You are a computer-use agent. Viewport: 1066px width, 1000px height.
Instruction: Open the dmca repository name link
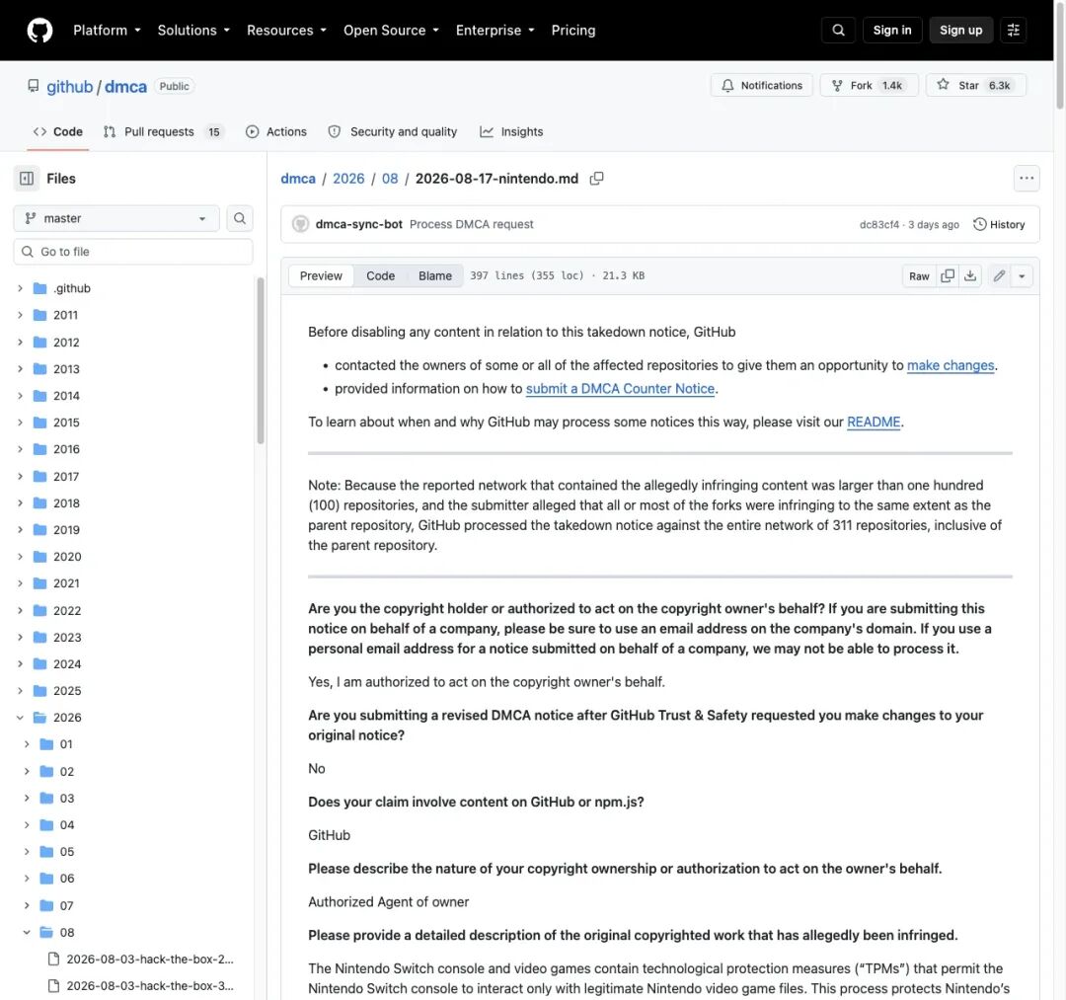click(125, 86)
